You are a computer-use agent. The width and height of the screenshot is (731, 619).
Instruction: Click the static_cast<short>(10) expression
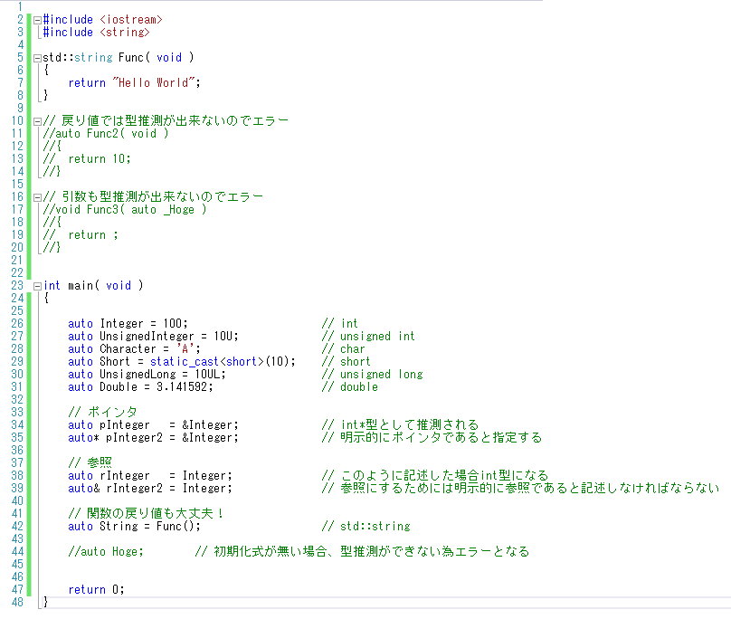[x=222, y=361]
